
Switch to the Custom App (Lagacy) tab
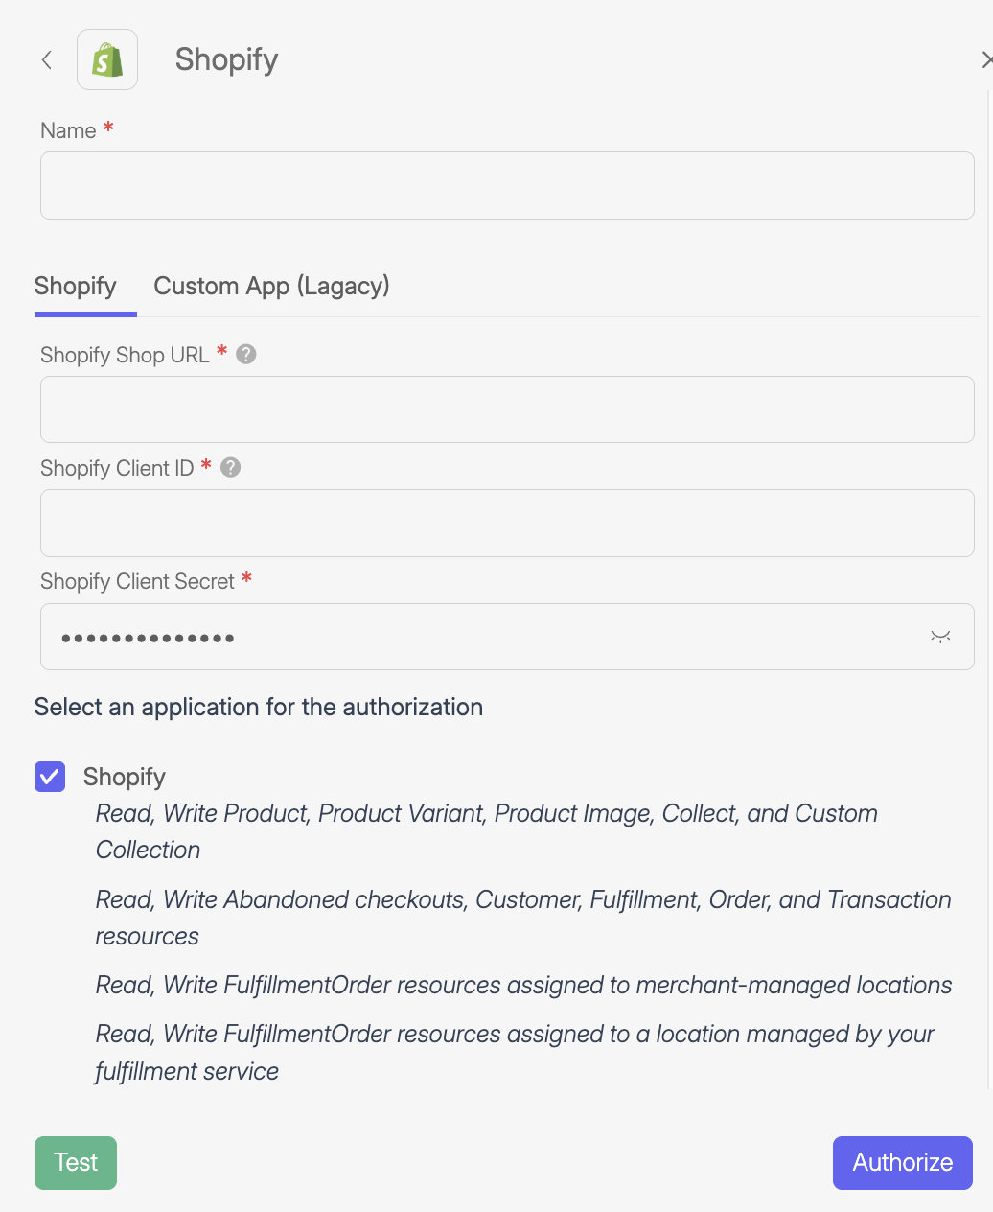pos(271,286)
